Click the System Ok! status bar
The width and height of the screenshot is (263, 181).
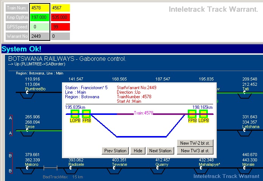click(x=132, y=49)
